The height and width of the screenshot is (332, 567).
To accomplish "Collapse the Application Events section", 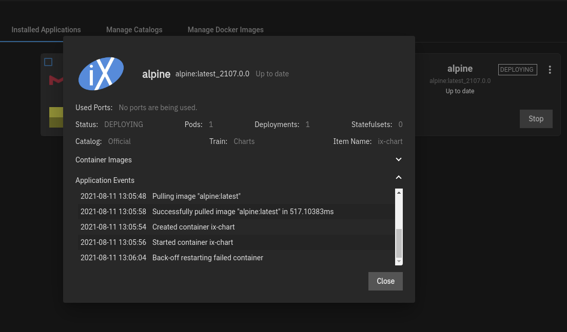I will coord(398,178).
